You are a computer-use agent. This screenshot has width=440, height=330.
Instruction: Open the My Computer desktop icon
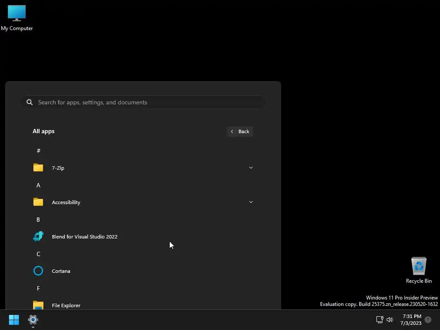(x=17, y=17)
